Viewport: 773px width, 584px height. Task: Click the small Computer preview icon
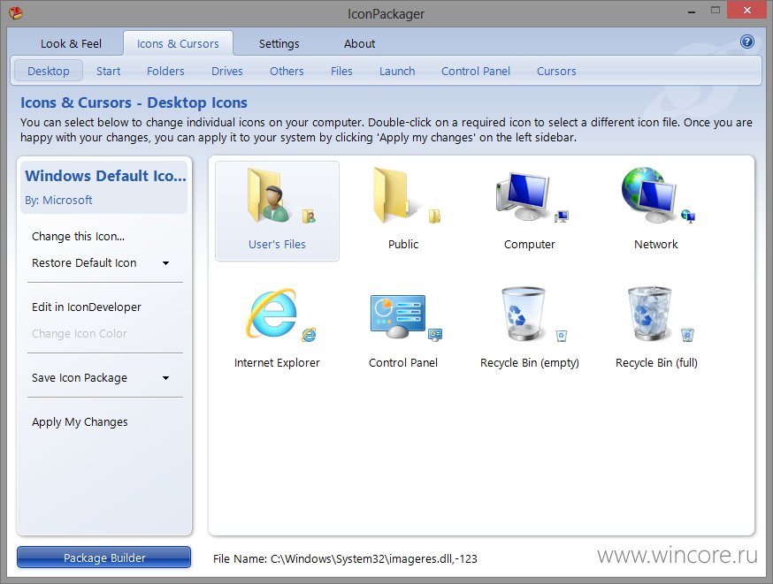pyautogui.click(x=562, y=216)
